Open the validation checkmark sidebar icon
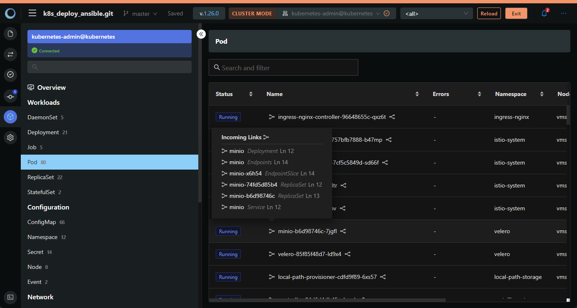The width and height of the screenshot is (577, 308). tap(10, 75)
